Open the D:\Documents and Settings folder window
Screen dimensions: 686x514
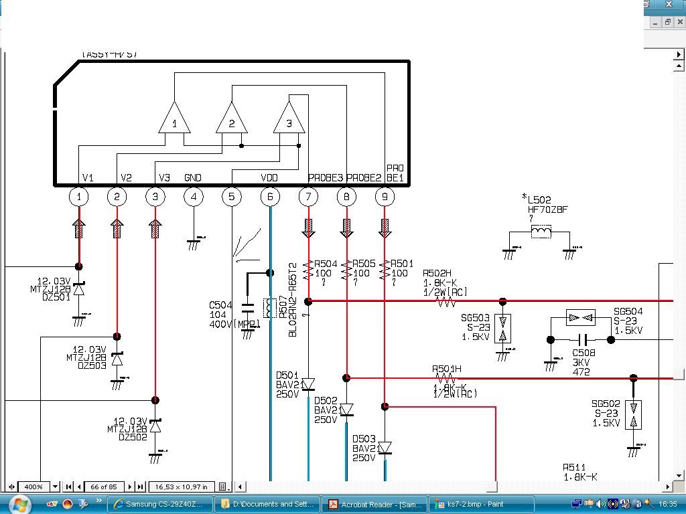click(267, 504)
